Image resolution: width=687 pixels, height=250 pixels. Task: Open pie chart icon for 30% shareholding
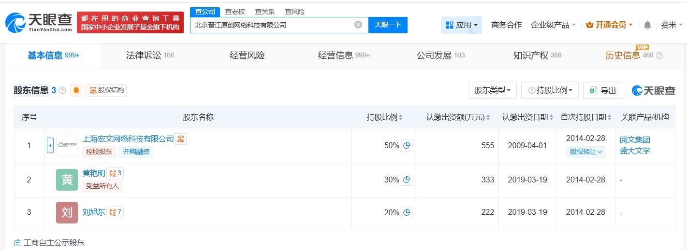[407, 180]
